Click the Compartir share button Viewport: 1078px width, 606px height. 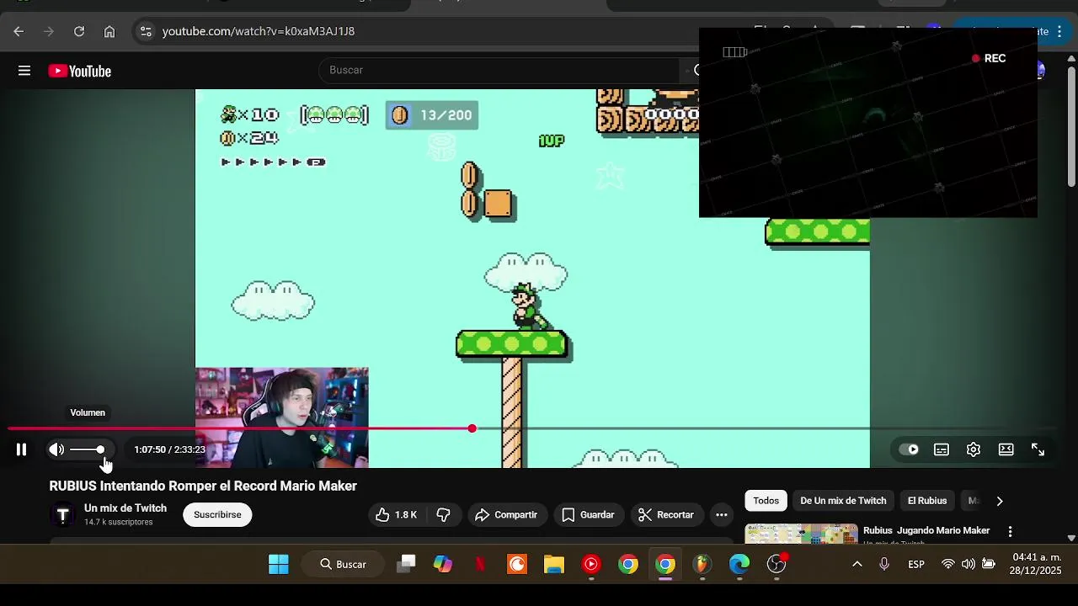coord(505,514)
